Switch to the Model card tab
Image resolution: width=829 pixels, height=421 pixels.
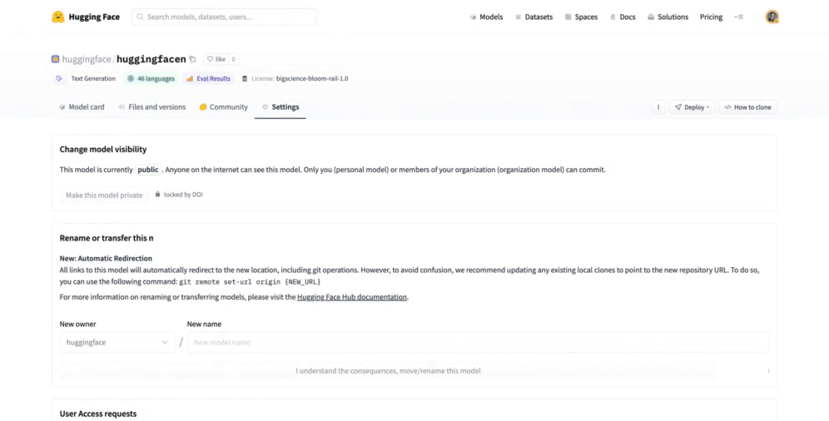(x=82, y=107)
